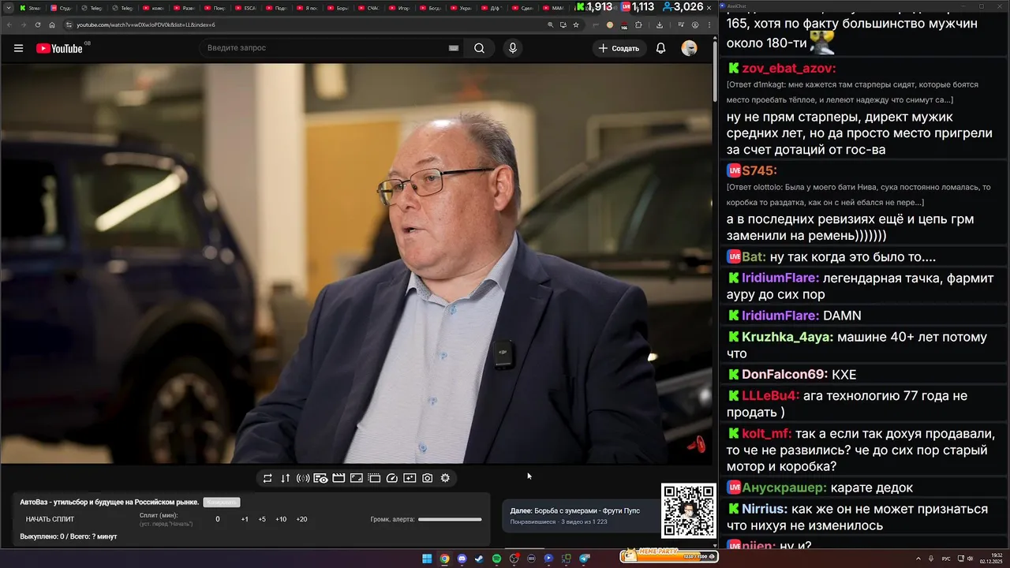Switch to the ESCA browser tab

247,8
